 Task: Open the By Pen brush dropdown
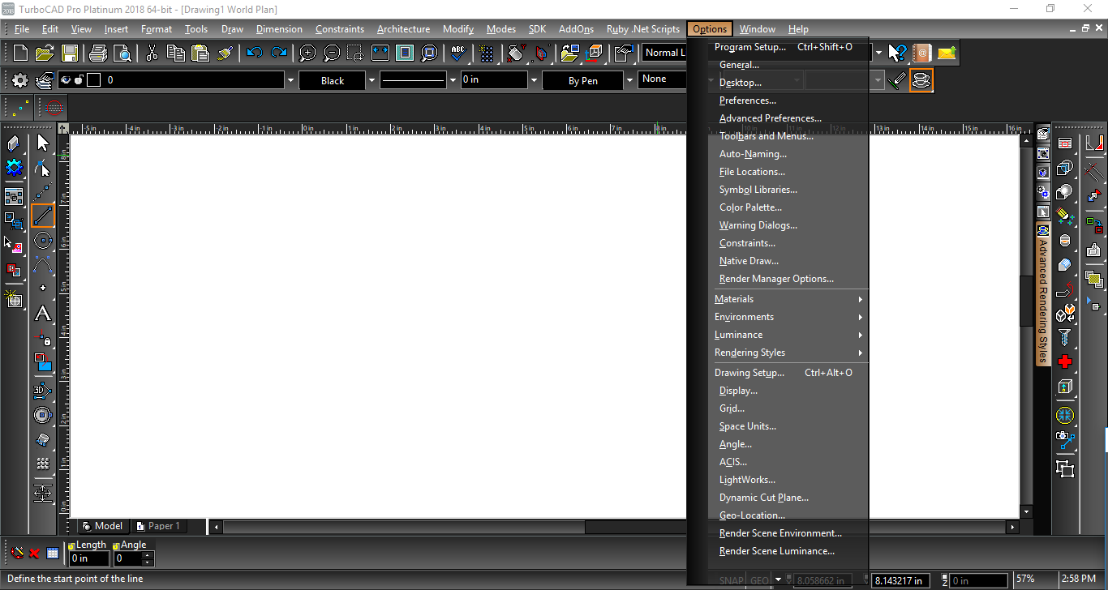pyautogui.click(x=629, y=80)
